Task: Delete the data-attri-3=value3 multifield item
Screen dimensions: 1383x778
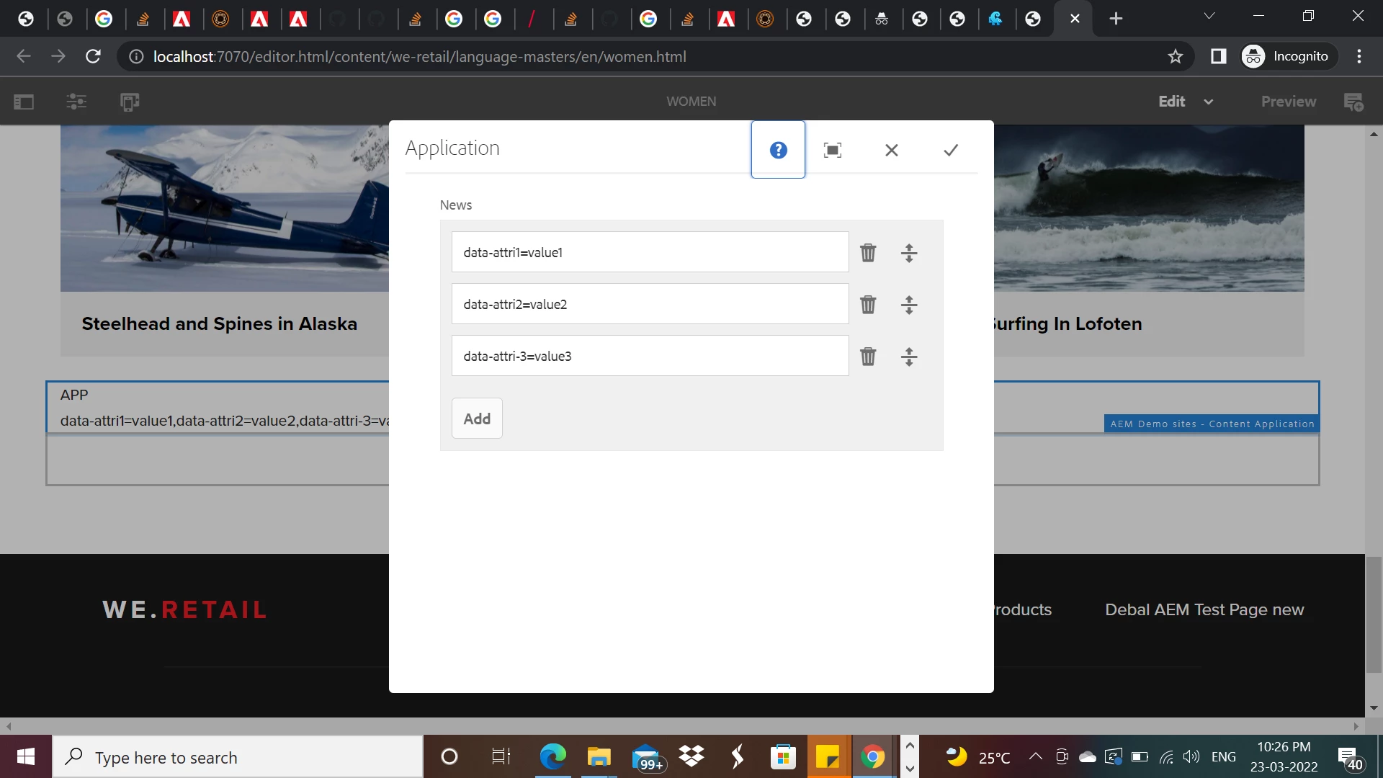Action: pos(868,357)
